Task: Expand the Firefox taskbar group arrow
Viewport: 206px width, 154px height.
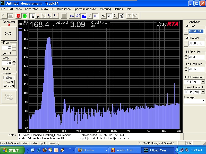Action: [x=106, y=150]
